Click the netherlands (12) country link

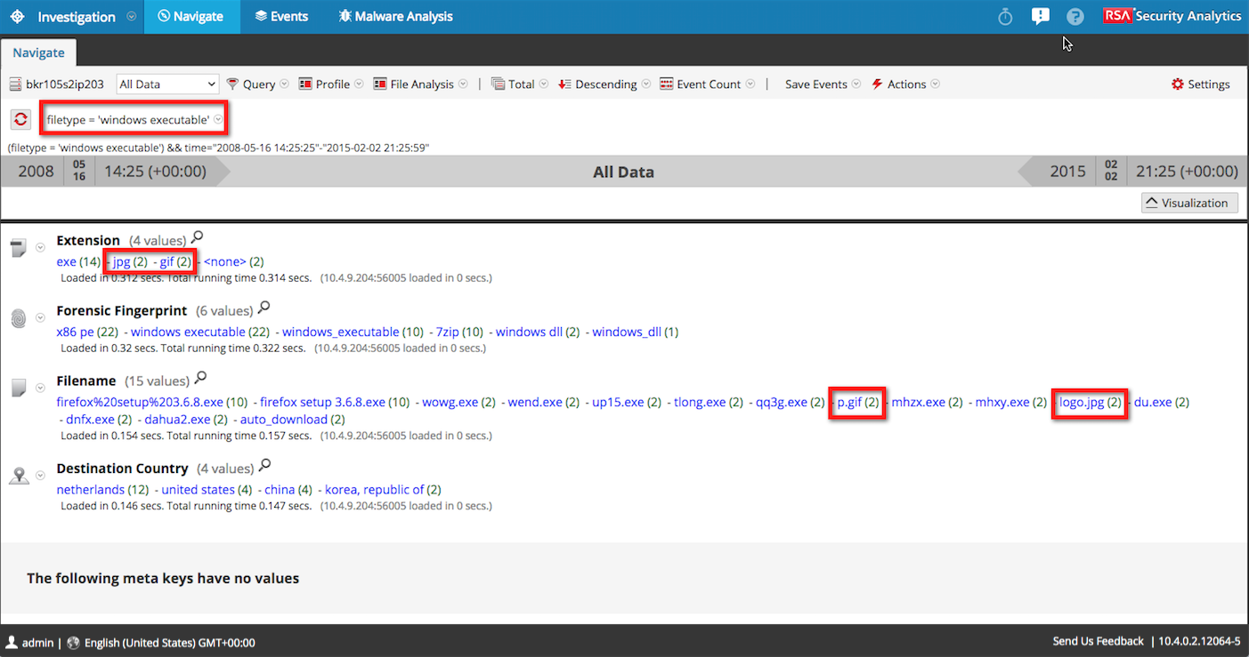[x=90, y=489]
